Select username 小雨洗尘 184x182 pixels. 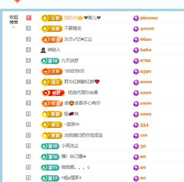click(x=70, y=146)
